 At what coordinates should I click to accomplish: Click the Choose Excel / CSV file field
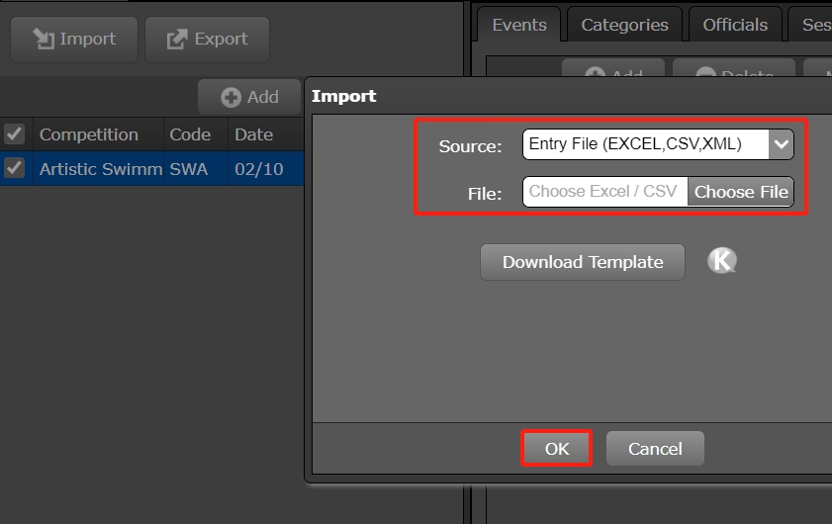[x=604, y=192]
